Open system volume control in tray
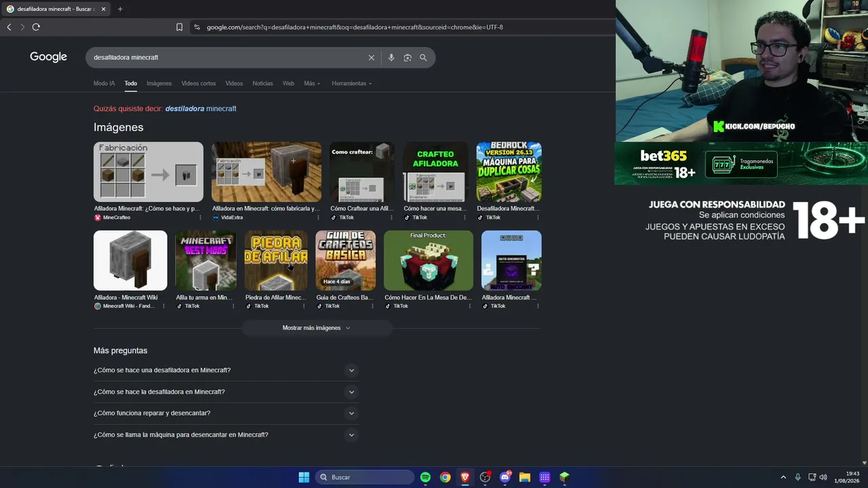Screen dimensions: 868x488 coord(823,477)
